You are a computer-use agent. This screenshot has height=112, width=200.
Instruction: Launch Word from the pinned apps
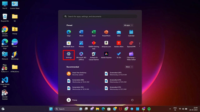[81, 33]
